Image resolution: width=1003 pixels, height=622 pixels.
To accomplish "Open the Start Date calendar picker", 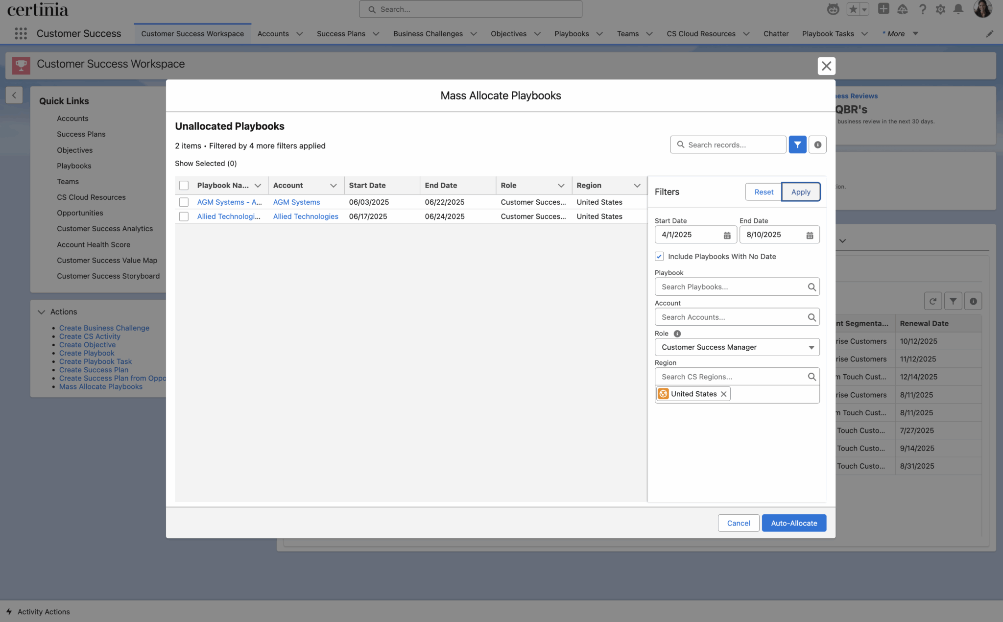I will (726, 235).
